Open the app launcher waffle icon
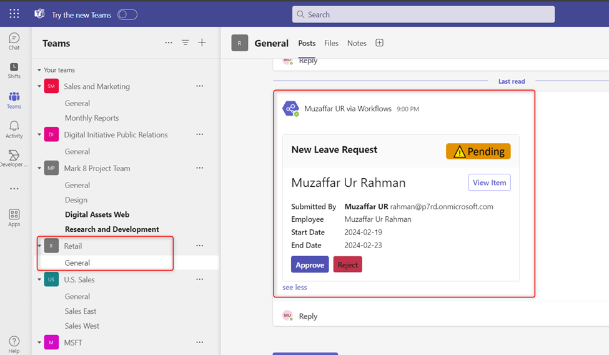Image resolution: width=609 pixels, height=355 pixels. [x=14, y=14]
